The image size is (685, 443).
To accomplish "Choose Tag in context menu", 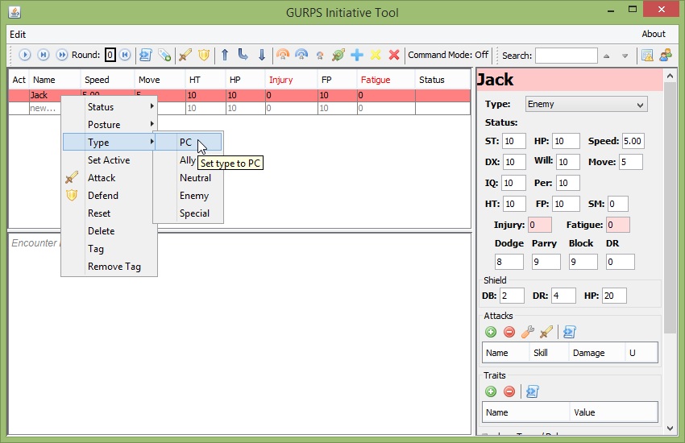I will (x=110, y=249).
